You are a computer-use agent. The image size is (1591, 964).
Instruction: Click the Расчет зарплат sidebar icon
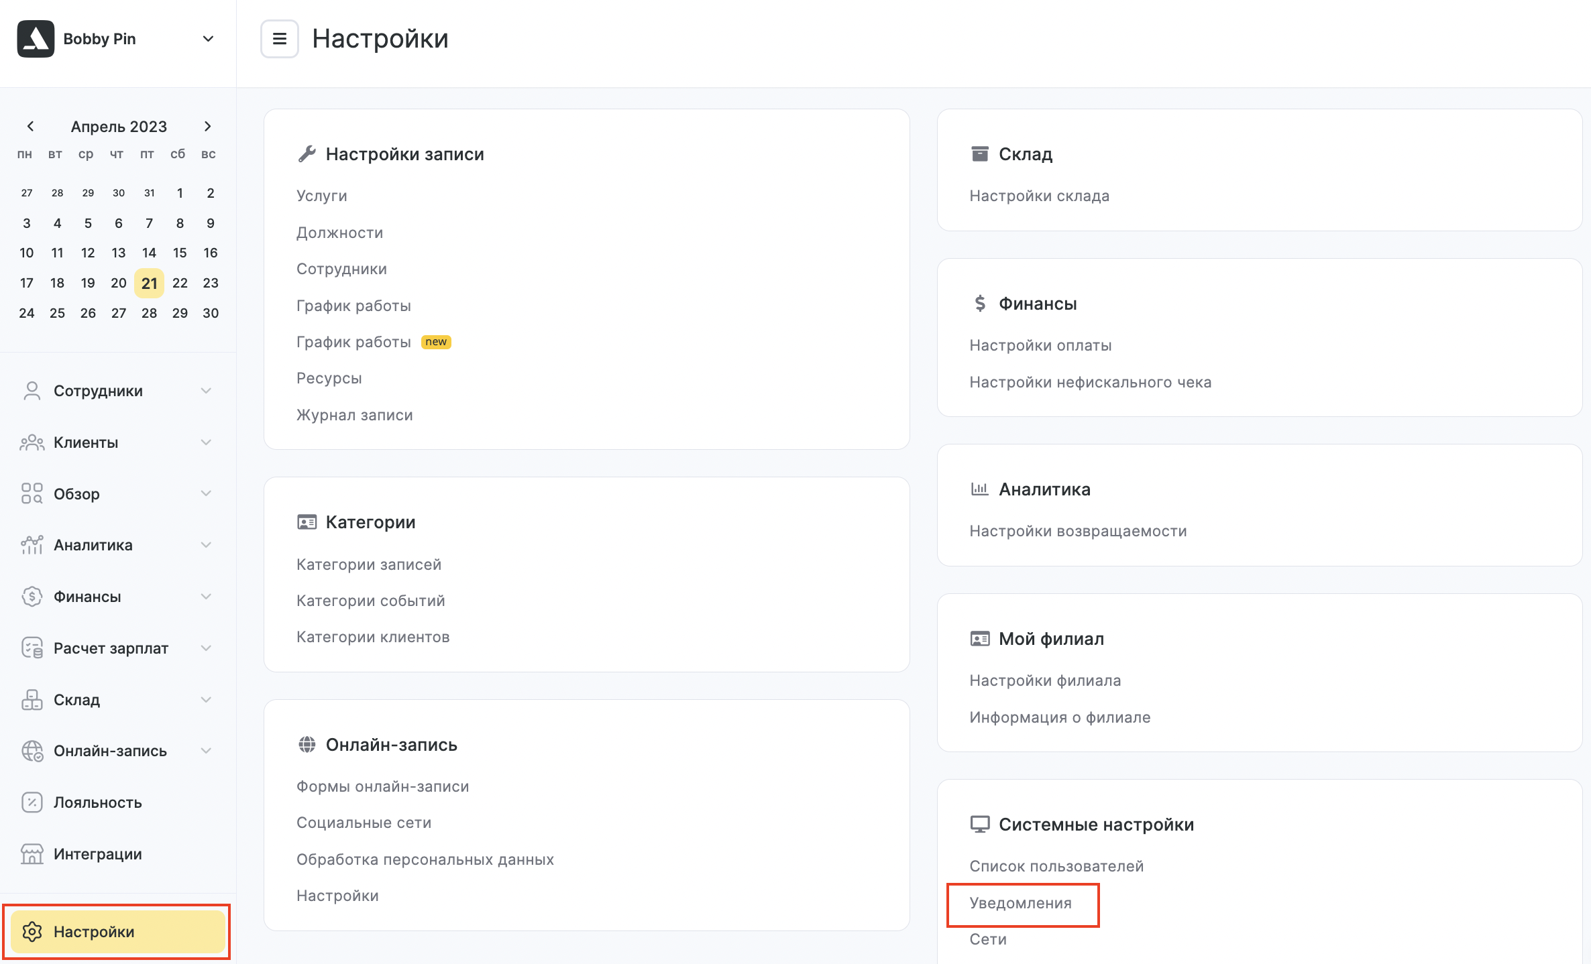[x=32, y=648]
